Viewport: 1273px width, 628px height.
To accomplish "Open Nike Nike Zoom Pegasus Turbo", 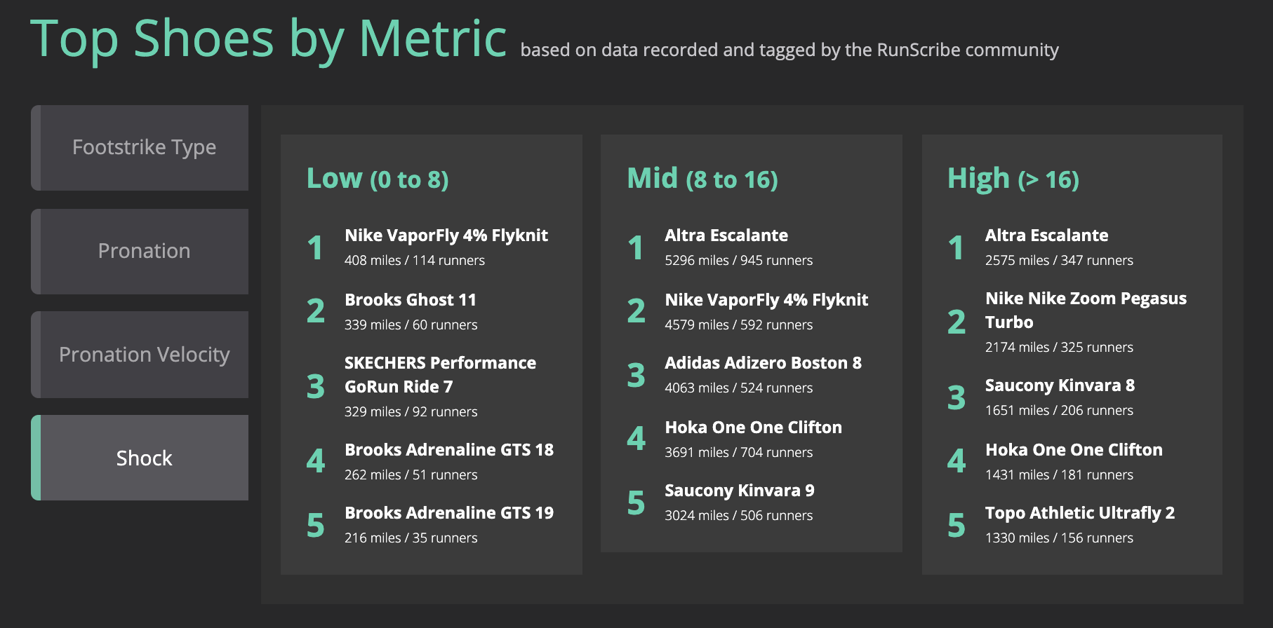I will click(1085, 310).
